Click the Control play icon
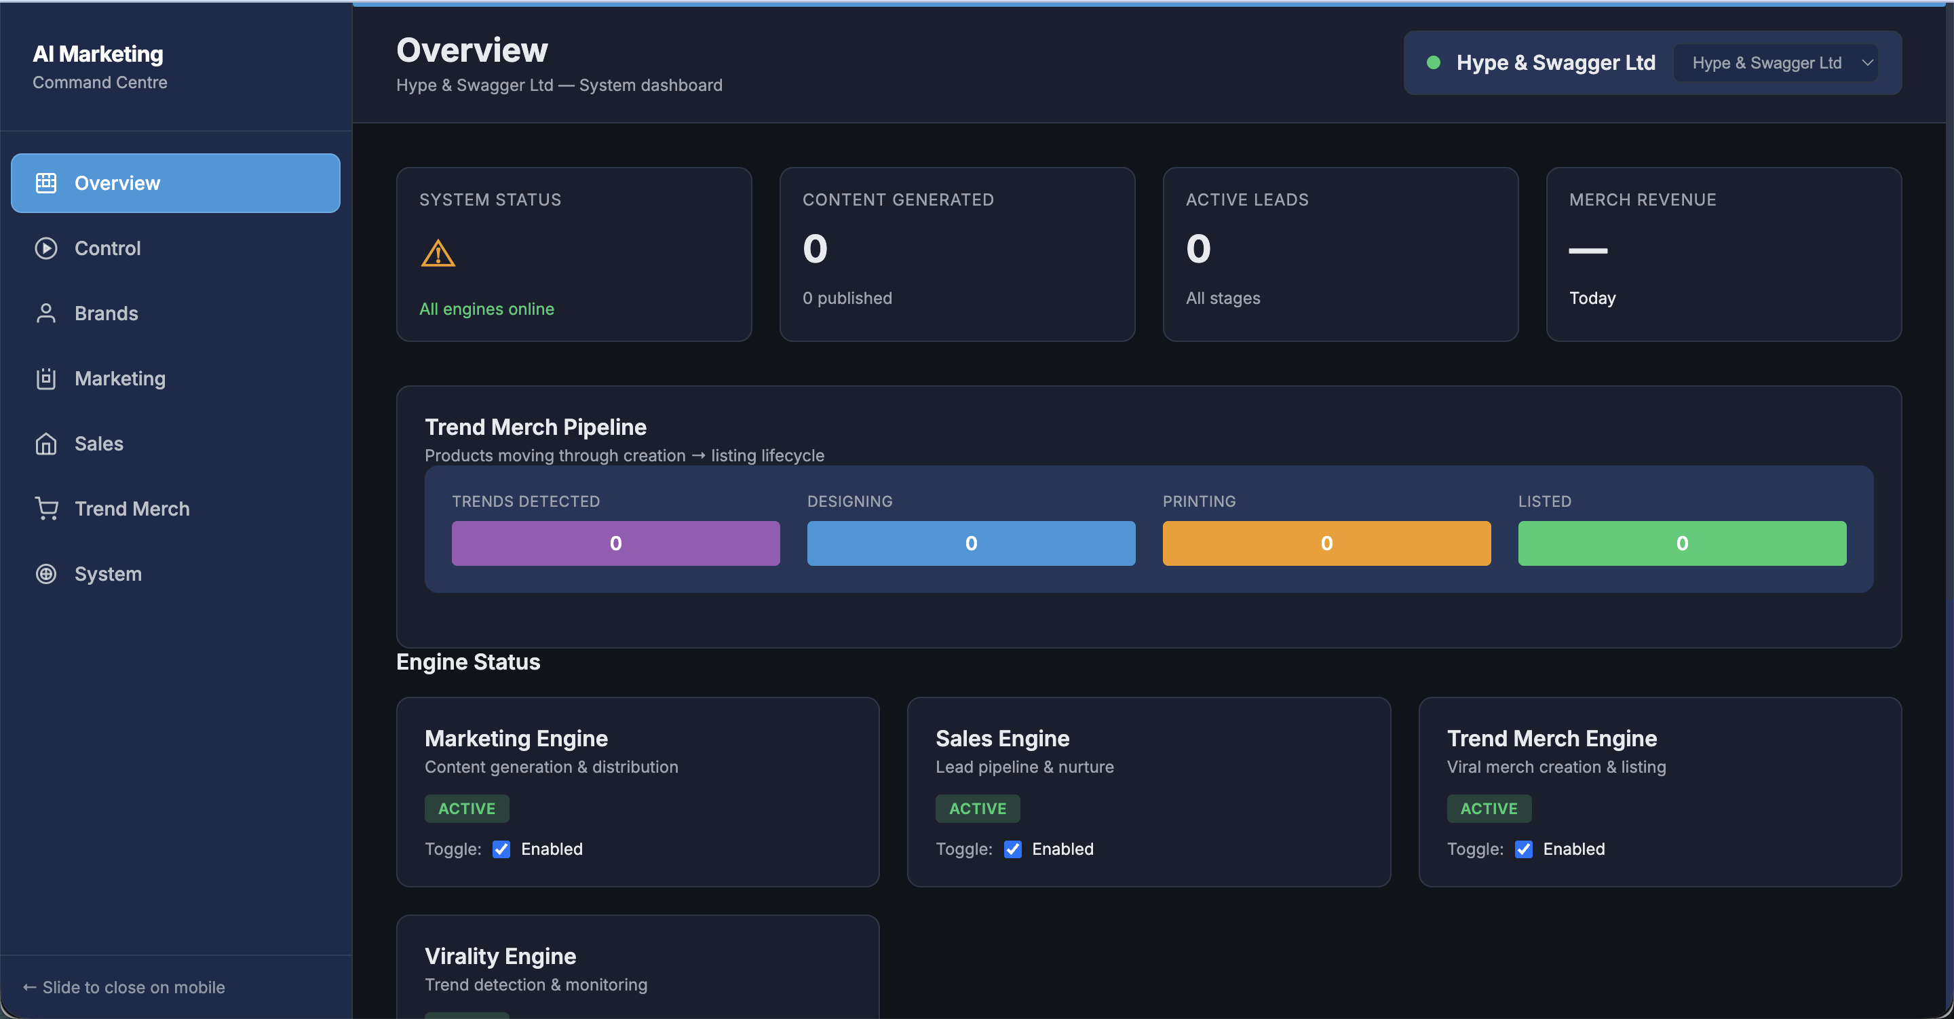The width and height of the screenshot is (1954, 1019). tap(46, 248)
